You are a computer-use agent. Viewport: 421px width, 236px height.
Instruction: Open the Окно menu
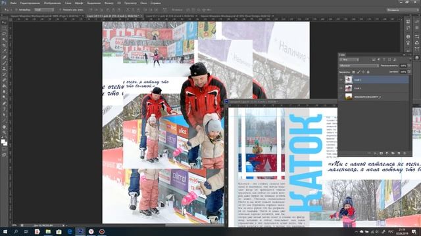tap(143, 3)
